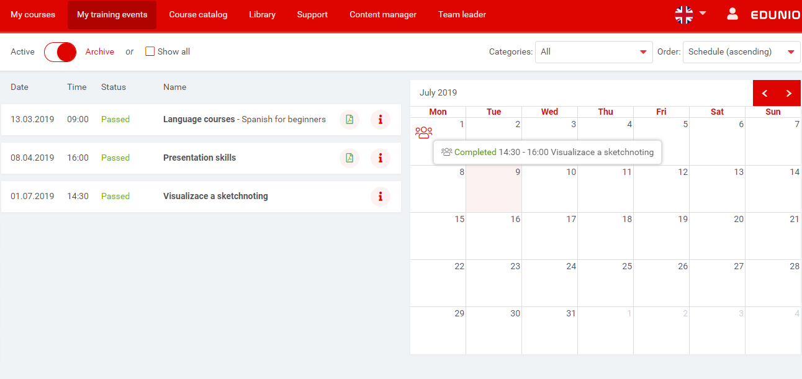Click date 01.07.2019 in list
The width and height of the screenshot is (802, 379).
click(x=32, y=197)
